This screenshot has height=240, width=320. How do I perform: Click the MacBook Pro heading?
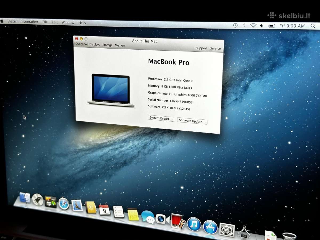(169, 62)
